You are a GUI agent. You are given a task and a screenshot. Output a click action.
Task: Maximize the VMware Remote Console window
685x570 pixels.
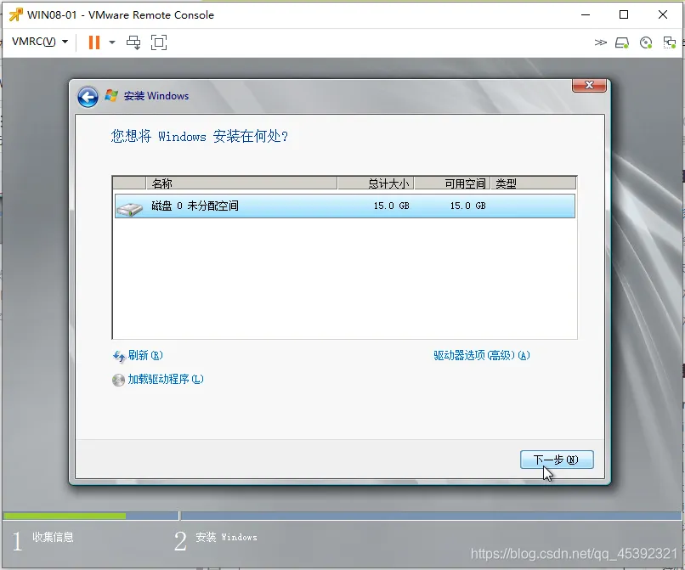pos(624,14)
